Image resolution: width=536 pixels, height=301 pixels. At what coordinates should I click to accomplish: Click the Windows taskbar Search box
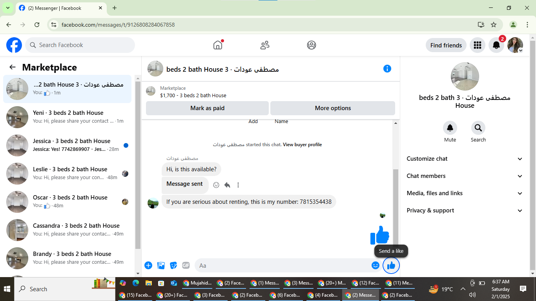(x=65, y=289)
